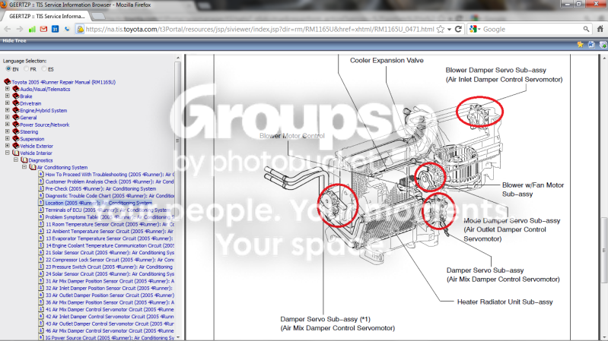Image resolution: width=608 pixels, height=341 pixels.
Task: Go to the Firefox home page icon
Action: click(600, 30)
